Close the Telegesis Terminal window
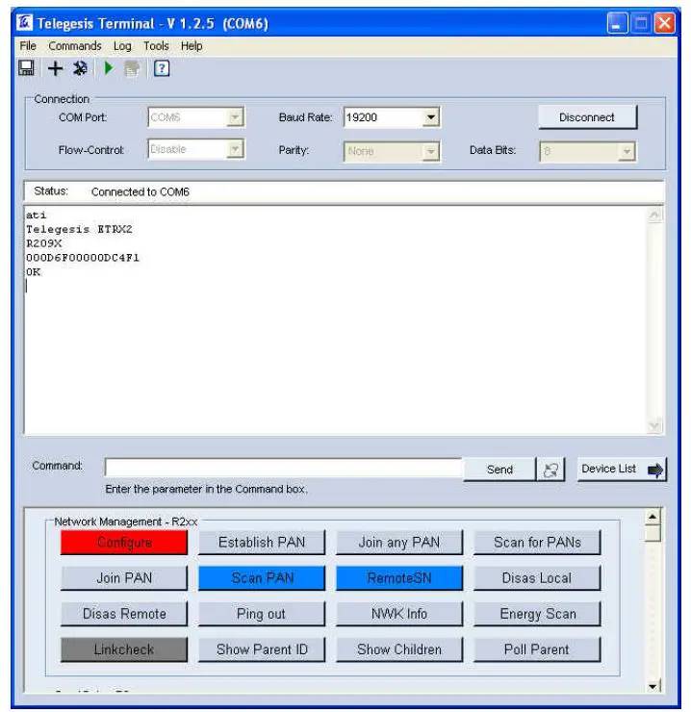 coord(664,23)
